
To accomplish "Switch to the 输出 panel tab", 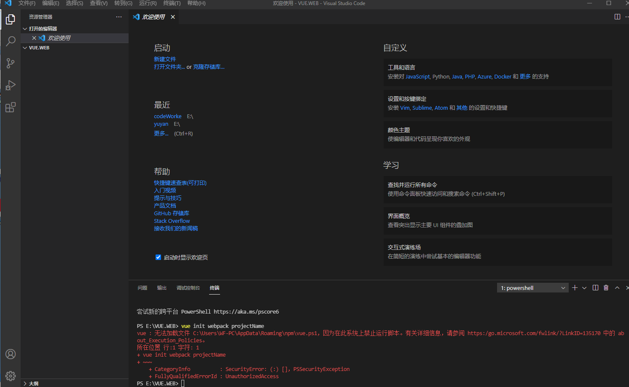I will pyautogui.click(x=162, y=288).
